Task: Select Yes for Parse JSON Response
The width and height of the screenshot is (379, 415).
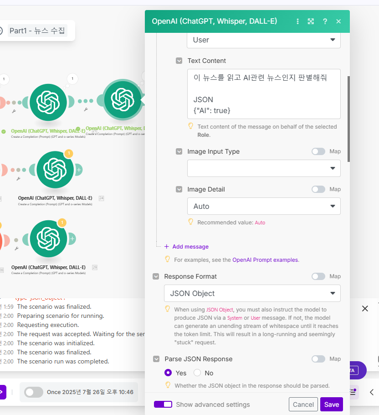Action: click(168, 373)
